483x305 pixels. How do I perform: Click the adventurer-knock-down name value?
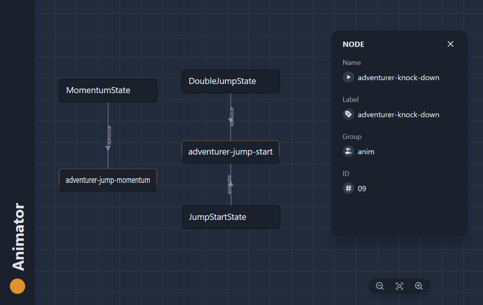tap(398, 77)
